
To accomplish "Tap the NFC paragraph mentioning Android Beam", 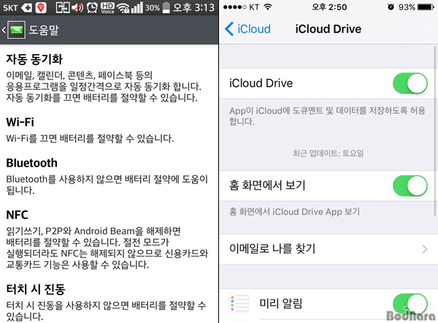I will click(x=107, y=248).
